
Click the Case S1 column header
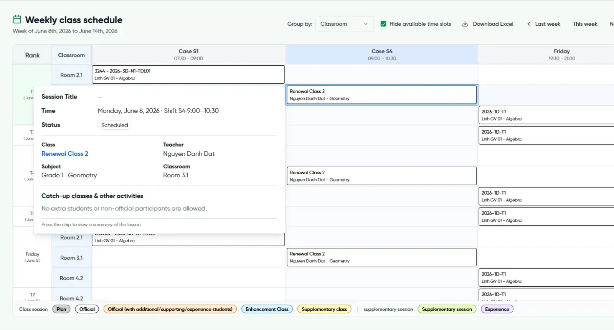click(188, 54)
